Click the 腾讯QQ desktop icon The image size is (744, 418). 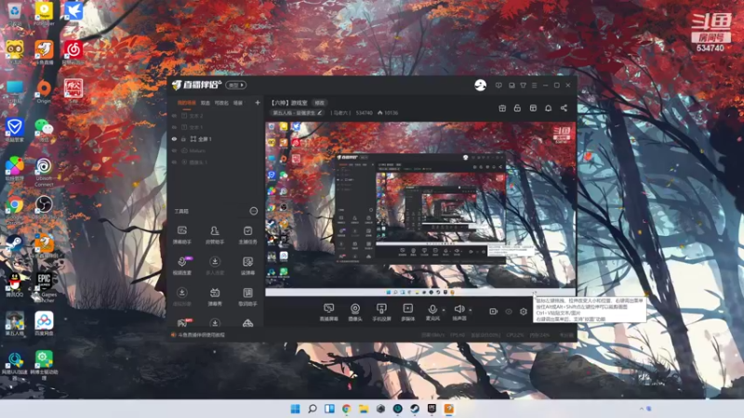(x=14, y=285)
